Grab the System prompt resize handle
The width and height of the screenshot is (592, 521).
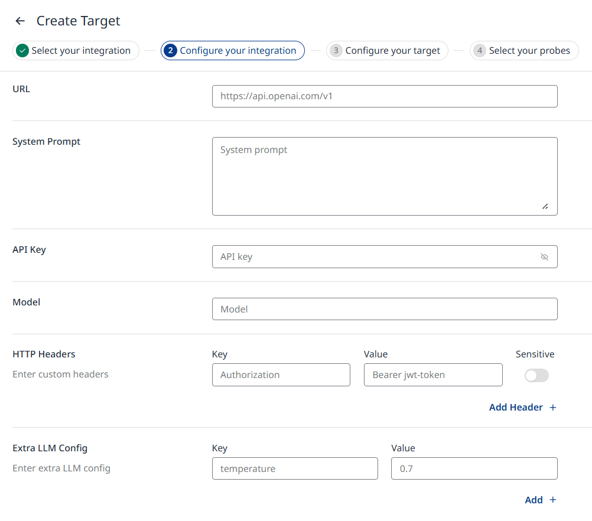click(x=545, y=206)
